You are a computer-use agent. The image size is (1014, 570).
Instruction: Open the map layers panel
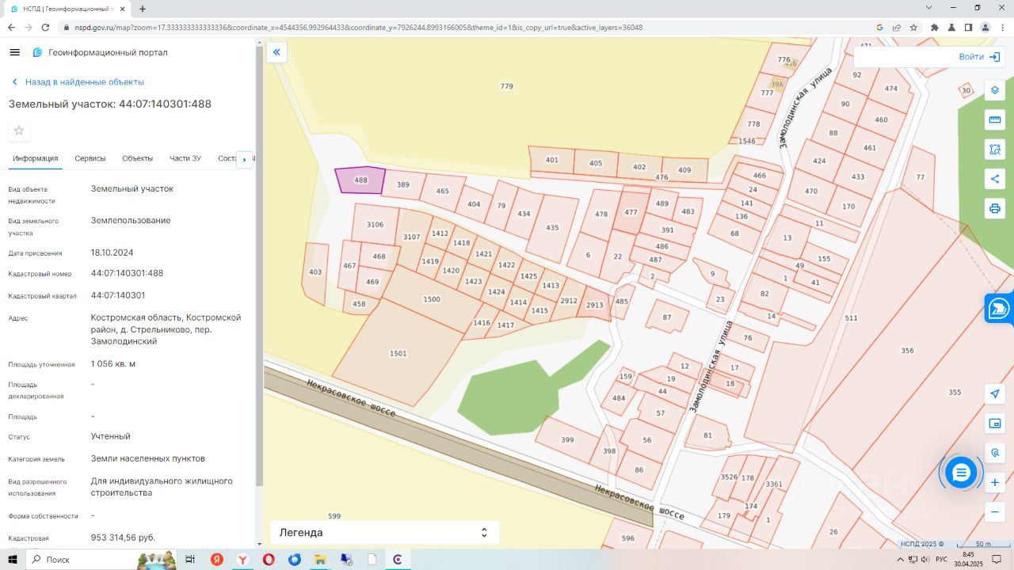pyautogui.click(x=995, y=90)
